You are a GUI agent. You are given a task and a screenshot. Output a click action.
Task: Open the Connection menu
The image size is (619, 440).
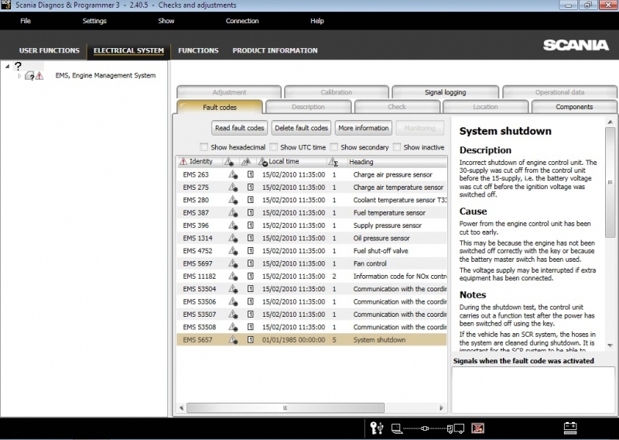pos(242,21)
